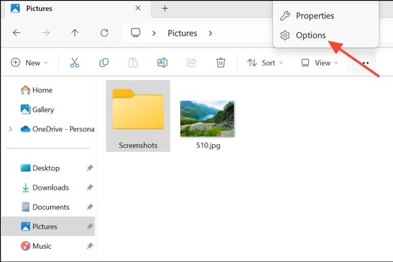The width and height of the screenshot is (393, 262).
Task: Click the Delete trash can icon
Action: [x=221, y=63]
